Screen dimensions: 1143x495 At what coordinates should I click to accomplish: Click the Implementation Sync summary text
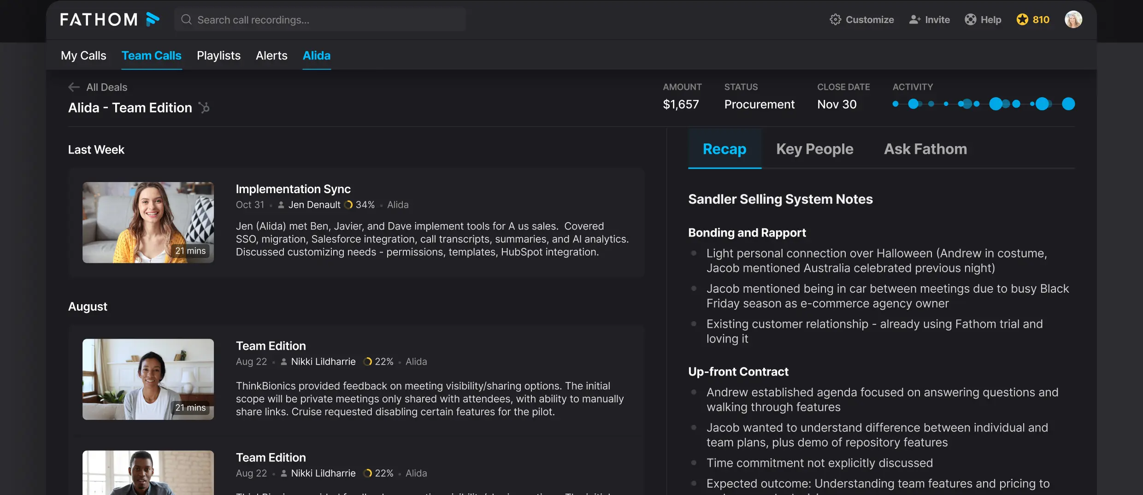point(432,239)
